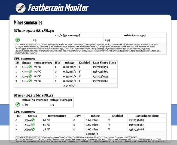Click last share time 1387736866
177x145 pixels.
[x=100, y=81]
